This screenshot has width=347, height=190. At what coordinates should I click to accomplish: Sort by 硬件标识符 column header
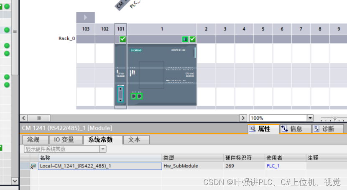point(244,158)
